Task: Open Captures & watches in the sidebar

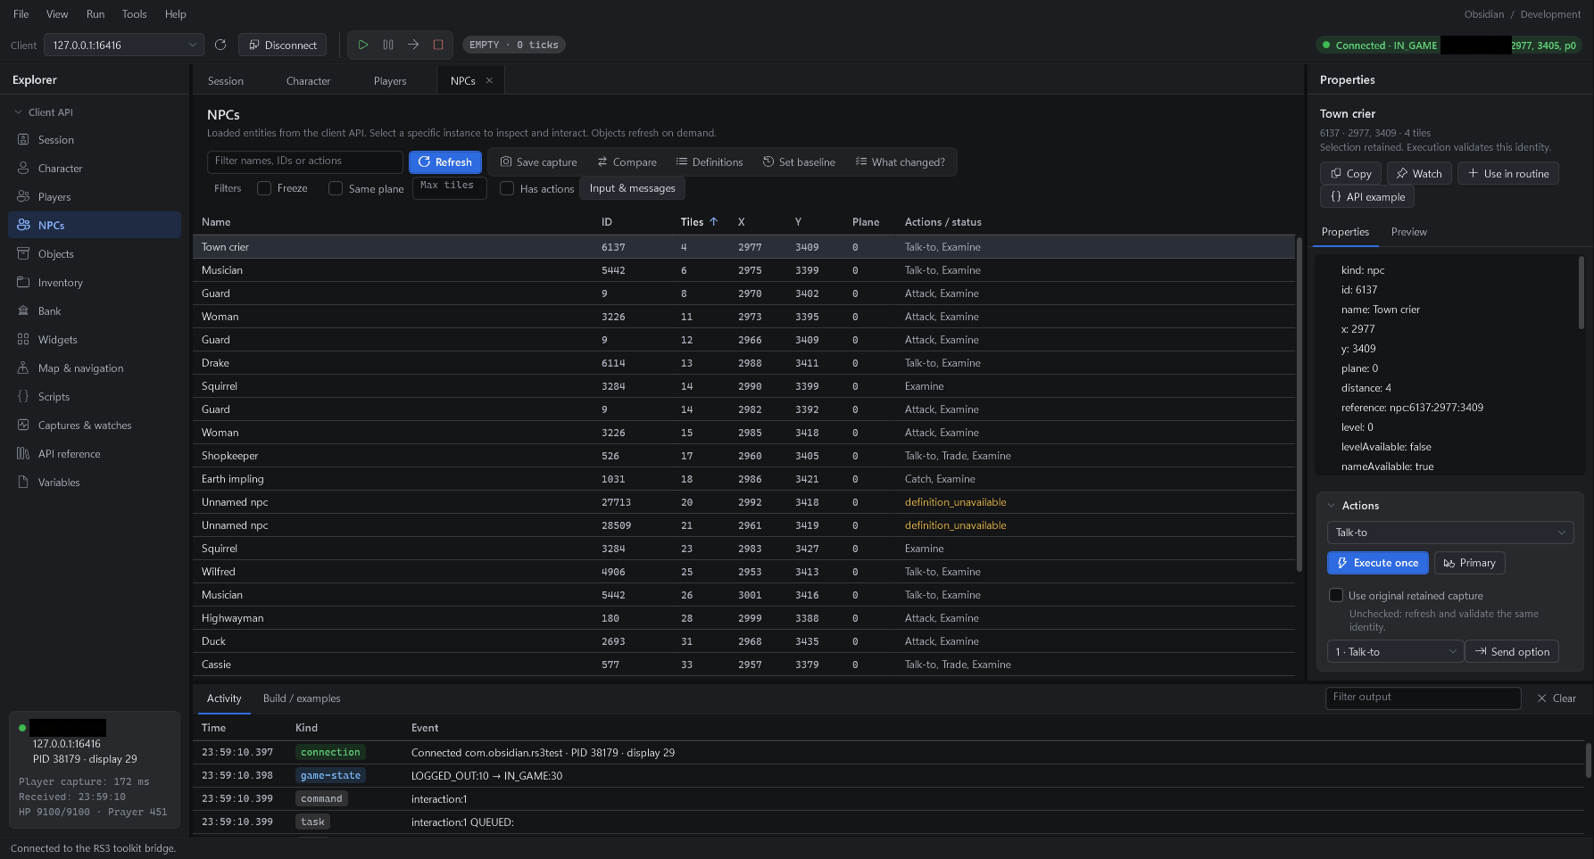Action: click(x=95, y=425)
